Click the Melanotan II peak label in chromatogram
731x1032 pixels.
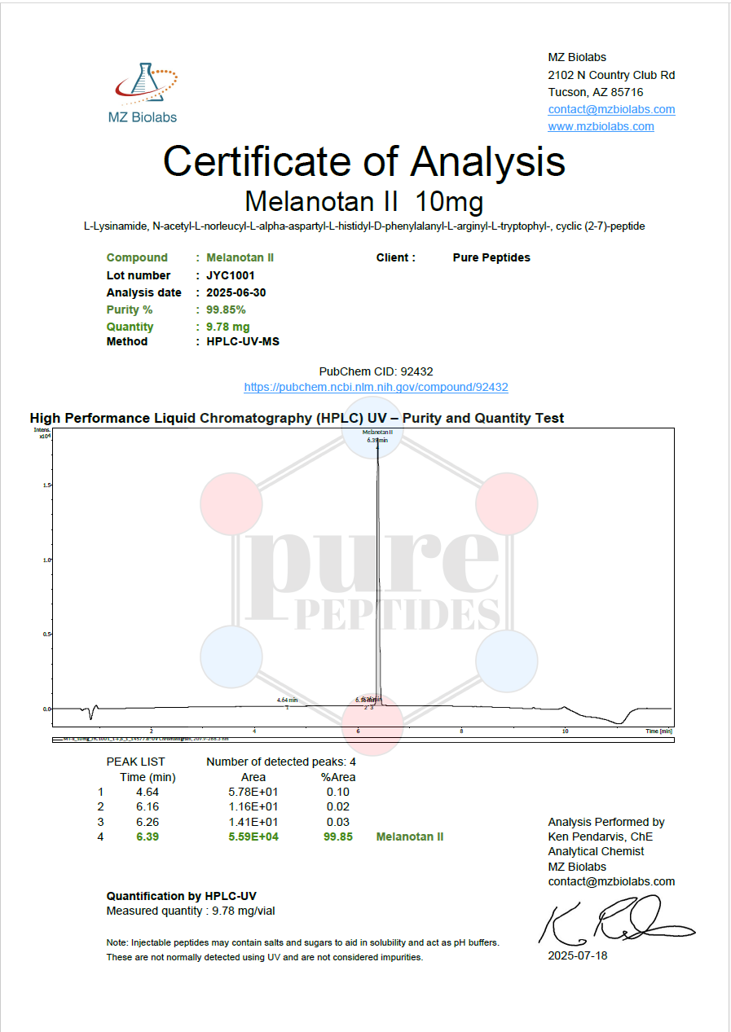(377, 433)
